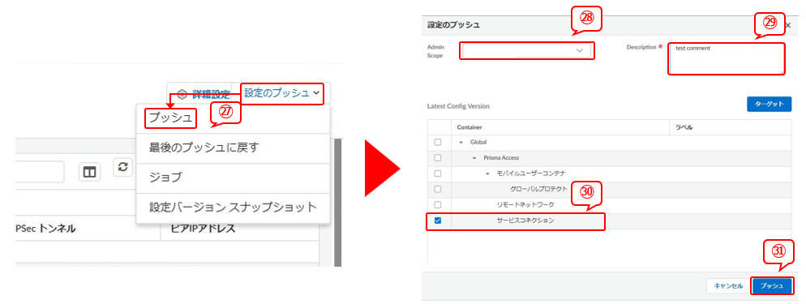
Task: Select プッシュ from the dropdown menu
Action: click(170, 118)
